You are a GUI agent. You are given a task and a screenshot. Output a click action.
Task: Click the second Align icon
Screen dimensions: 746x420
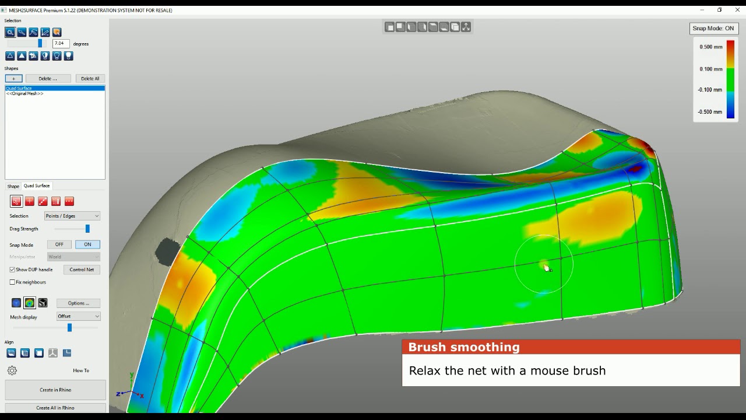point(25,353)
